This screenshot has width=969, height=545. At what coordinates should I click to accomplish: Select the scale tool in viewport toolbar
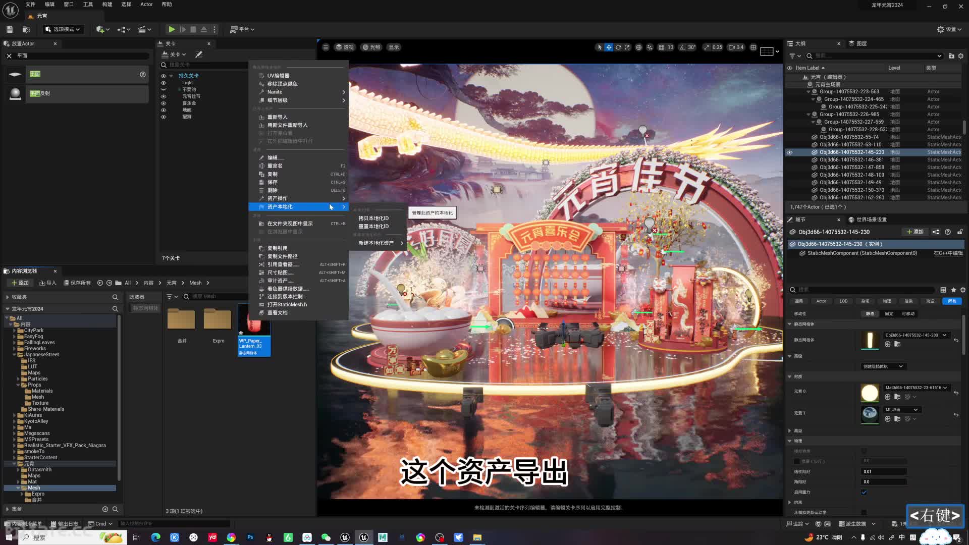point(627,47)
